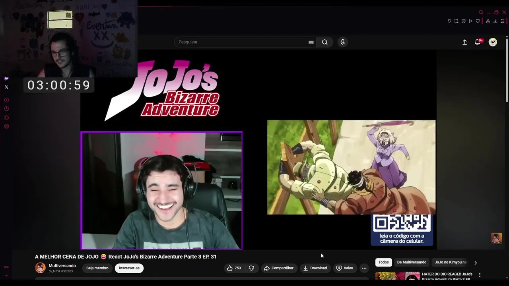Click the ad blocker shield icon
Screen dimensions: 509x286
click(x=463, y=21)
